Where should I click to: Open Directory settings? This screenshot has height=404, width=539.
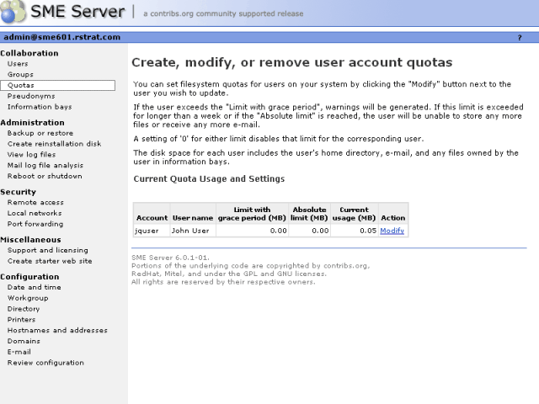coord(24,309)
